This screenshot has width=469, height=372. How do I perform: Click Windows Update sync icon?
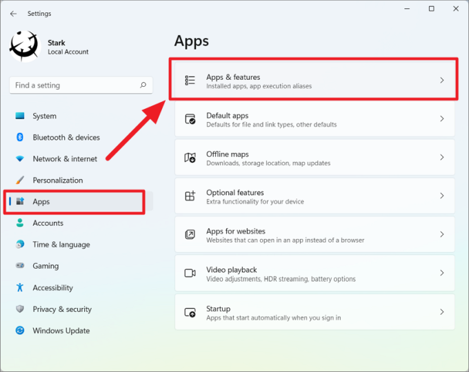pyautogui.click(x=20, y=331)
